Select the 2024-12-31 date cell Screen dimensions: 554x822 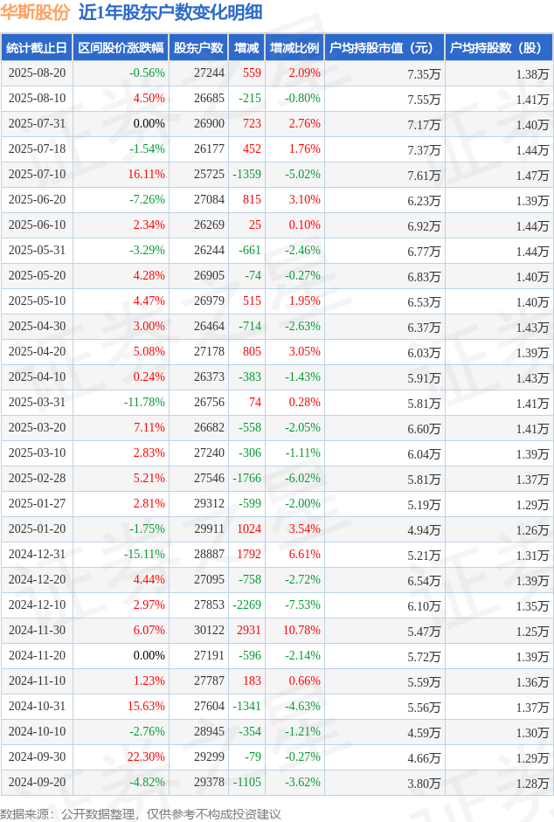coord(38,554)
